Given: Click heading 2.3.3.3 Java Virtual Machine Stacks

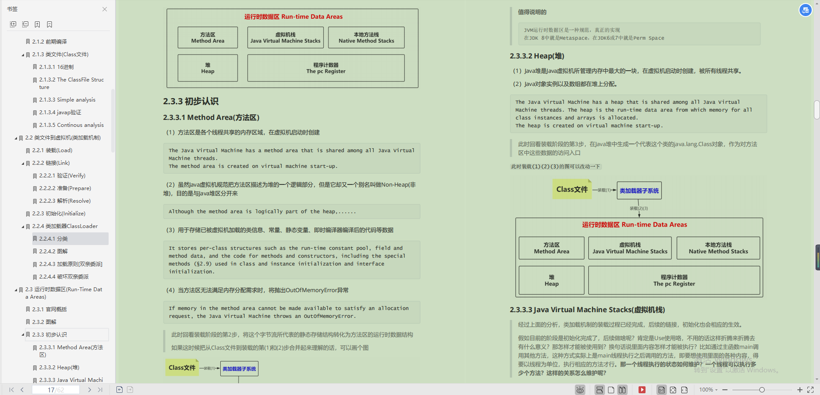Looking at the screenshot, I should point(587,310).
